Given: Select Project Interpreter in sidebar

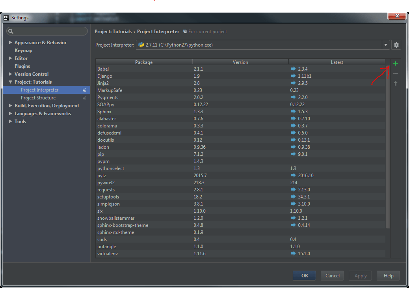Looking at the screenshot, I should click(x=46, y=90).
